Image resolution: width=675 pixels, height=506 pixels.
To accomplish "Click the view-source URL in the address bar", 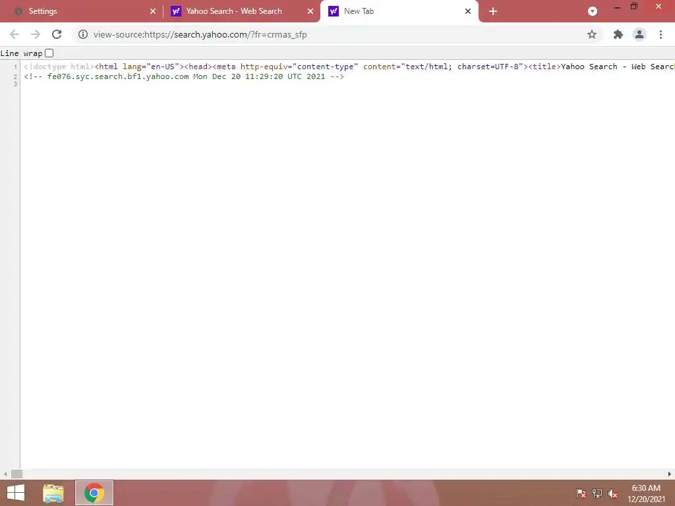I will tap(200, 34).
